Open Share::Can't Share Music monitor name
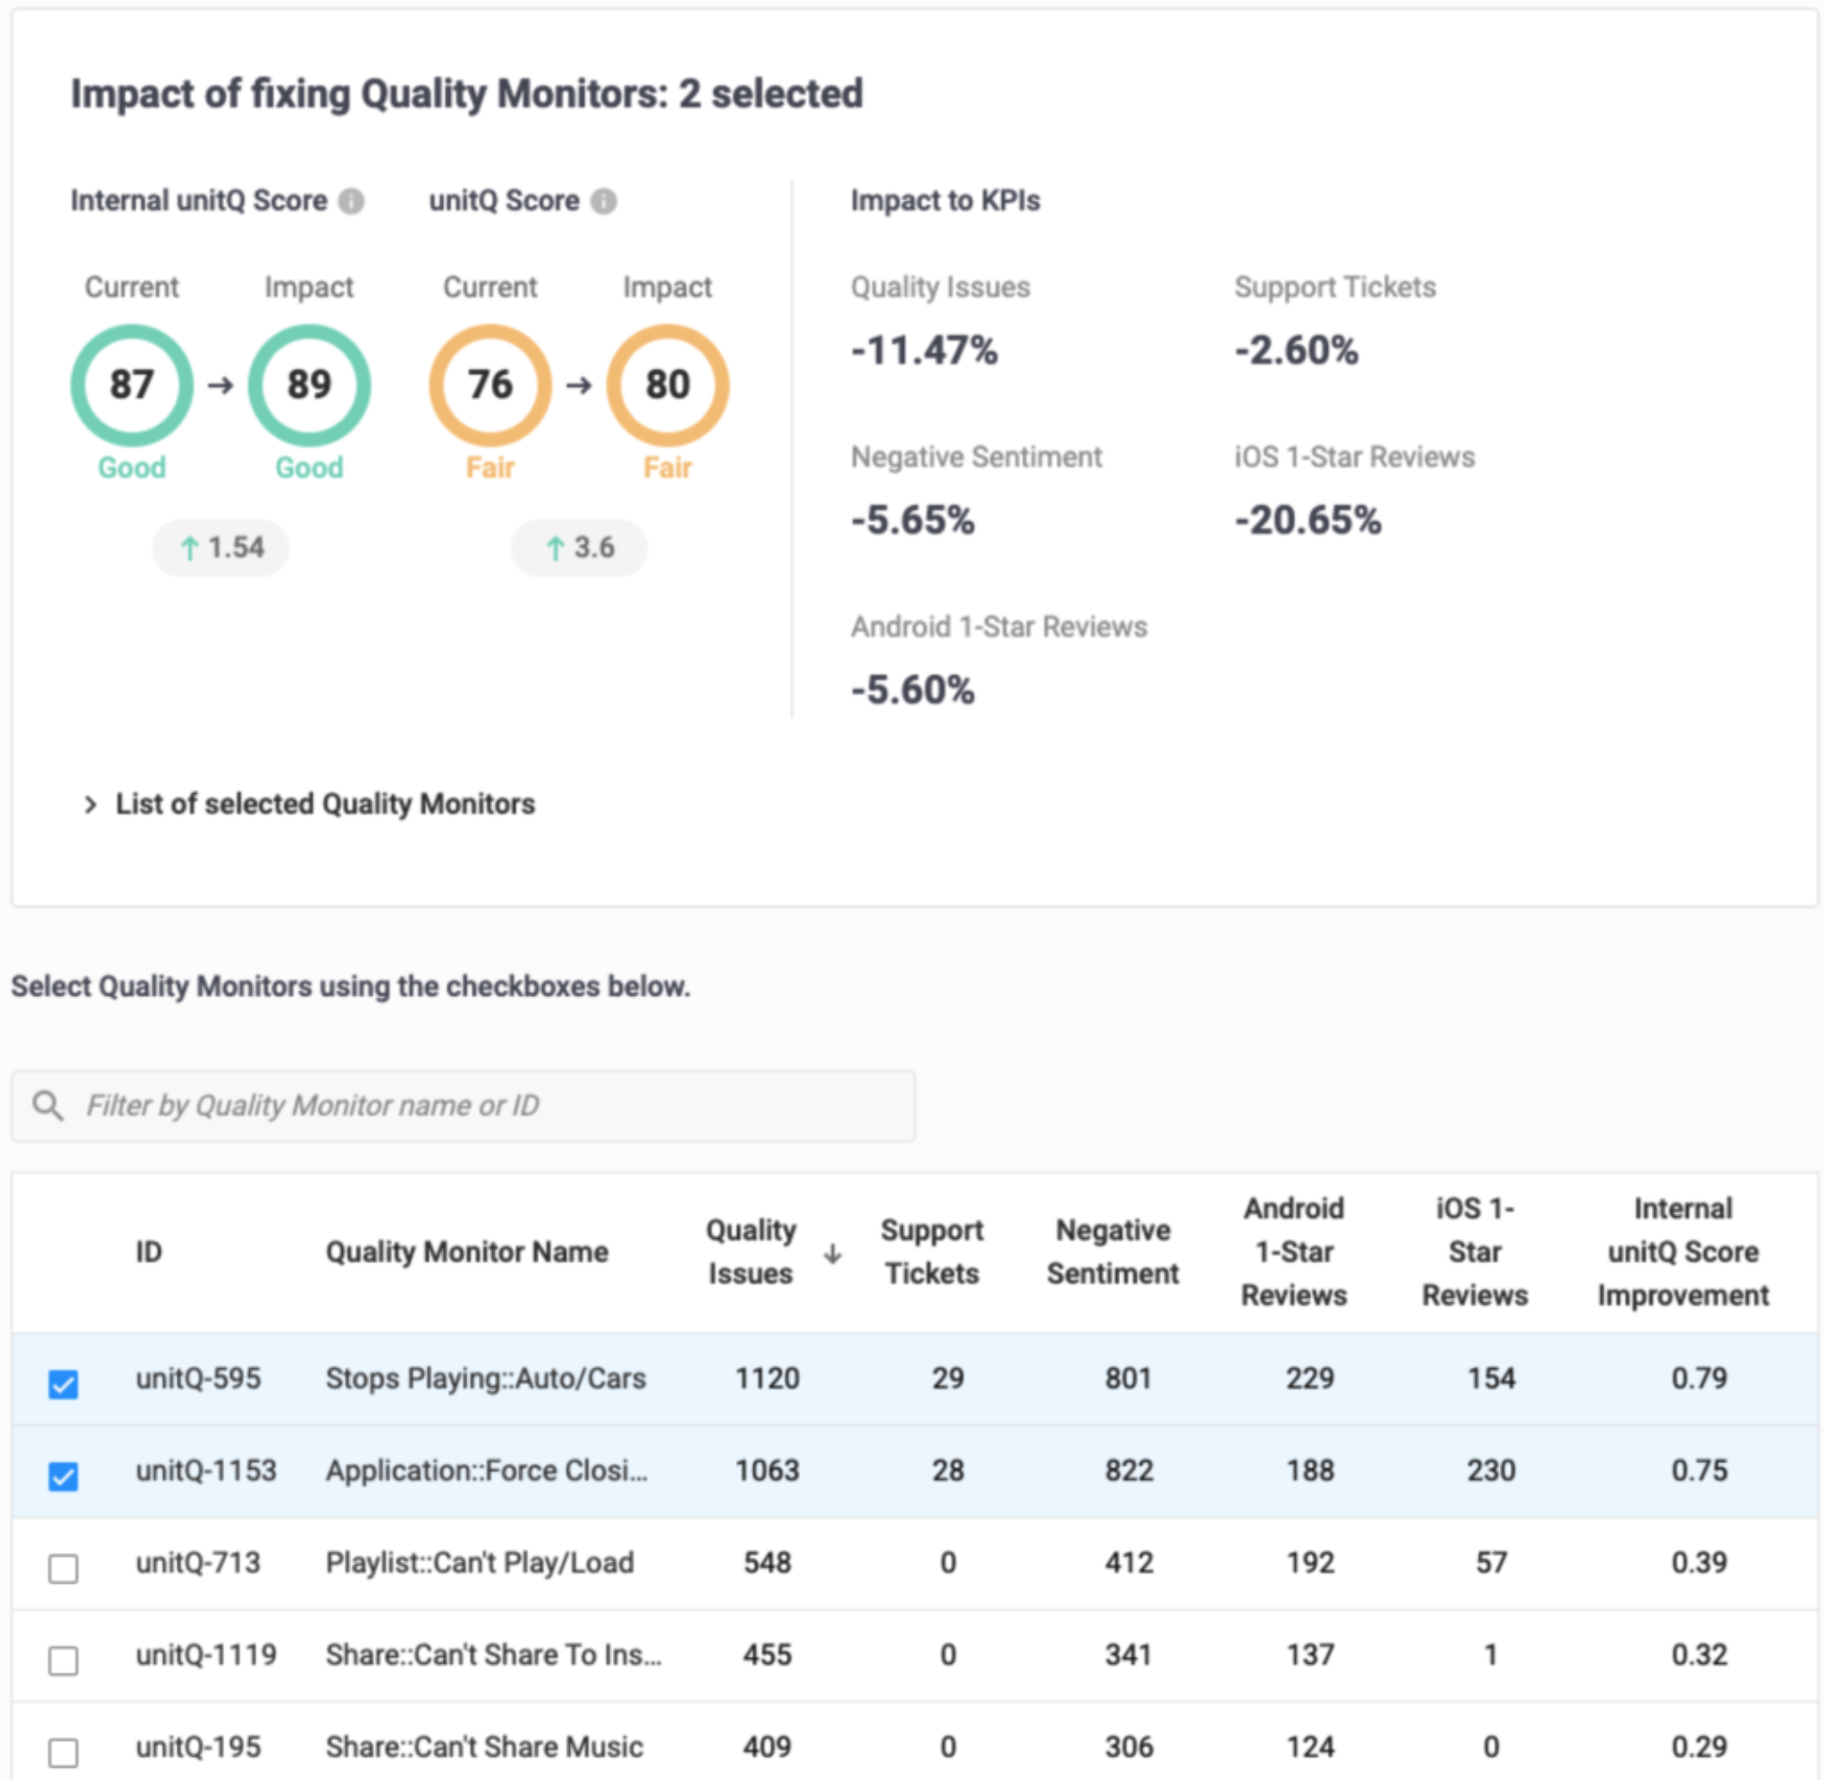1824x1788 pixels. pos(484,1747)
